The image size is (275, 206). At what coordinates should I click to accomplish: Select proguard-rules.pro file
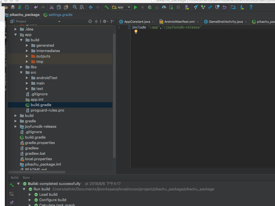click(x=47, y=110)
